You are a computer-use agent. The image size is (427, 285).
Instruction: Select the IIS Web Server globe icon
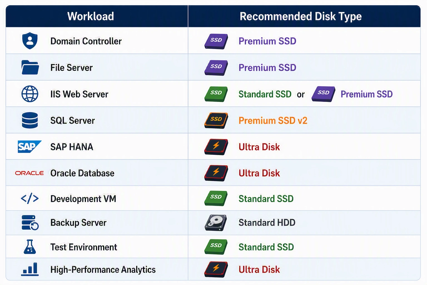pyautogui.click(x=30, y=94)
